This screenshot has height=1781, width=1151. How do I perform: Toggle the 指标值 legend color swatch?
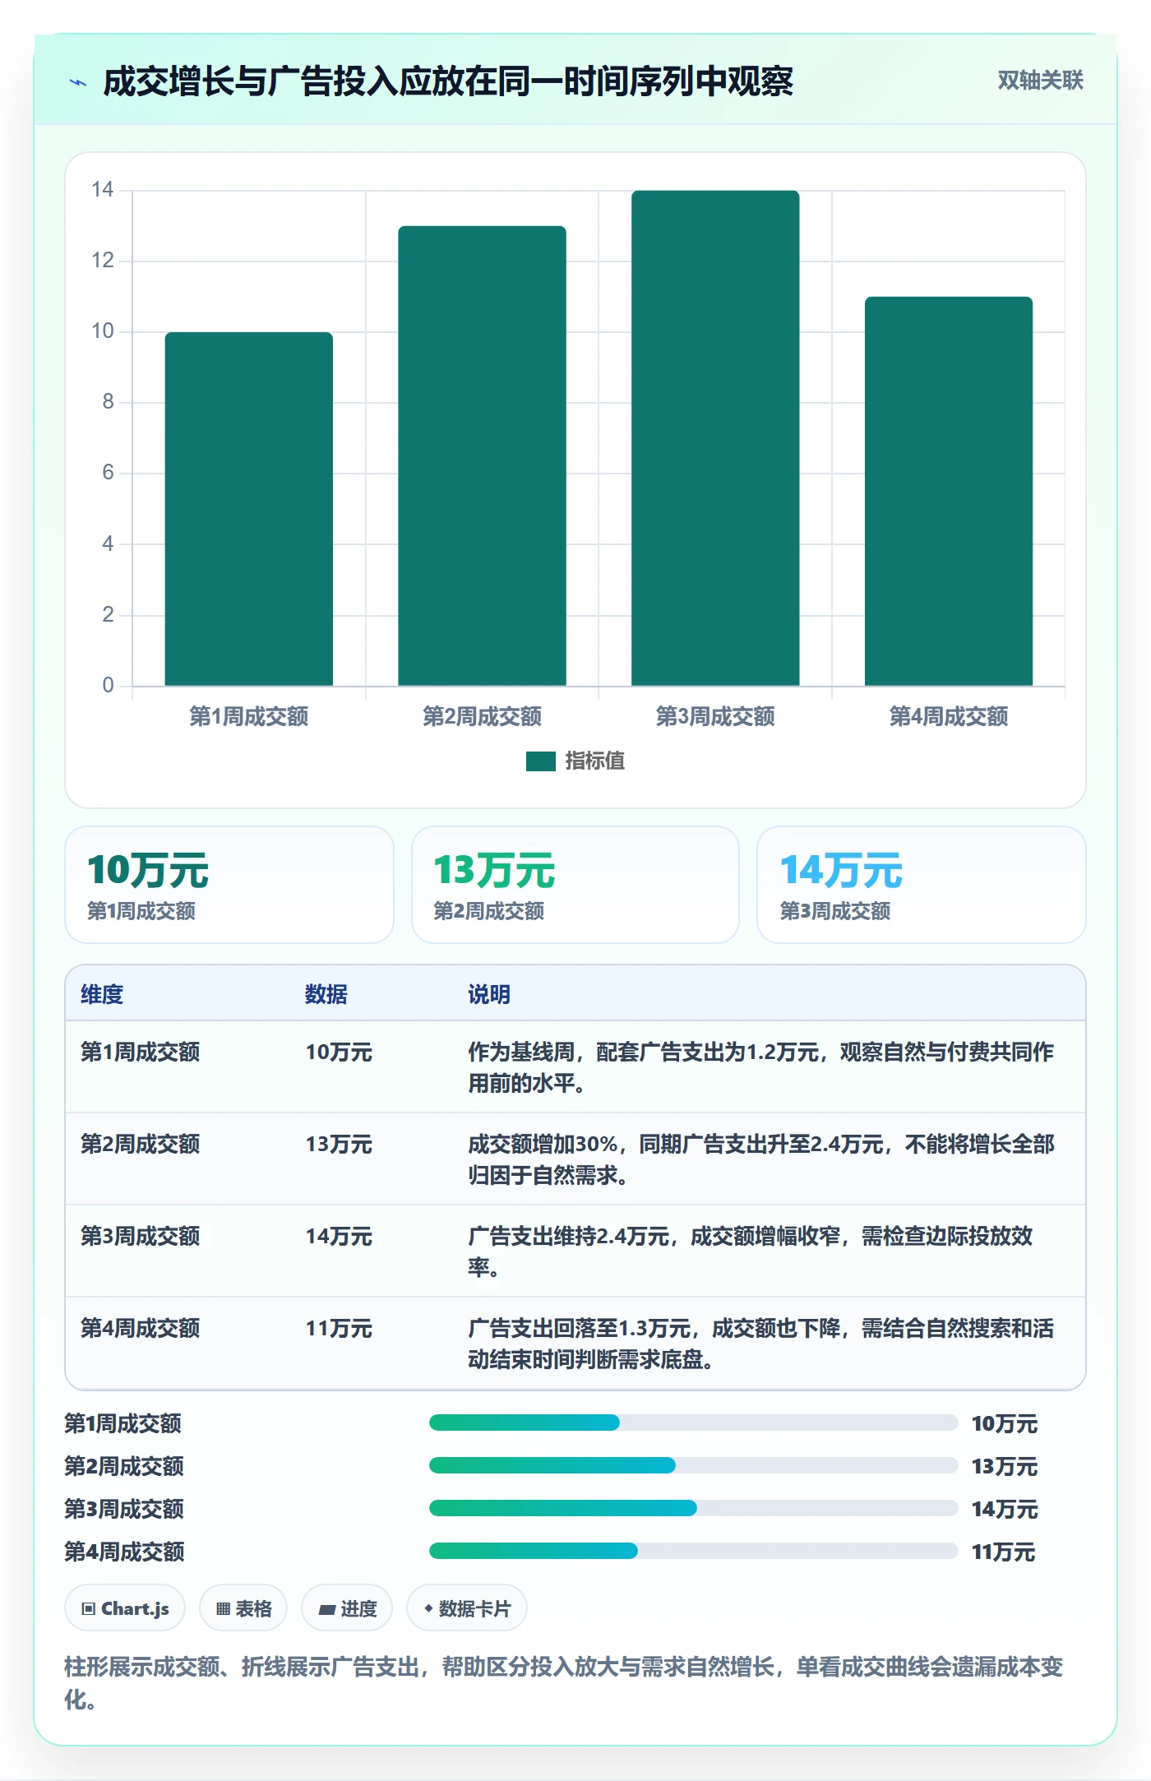coord(540,761)
